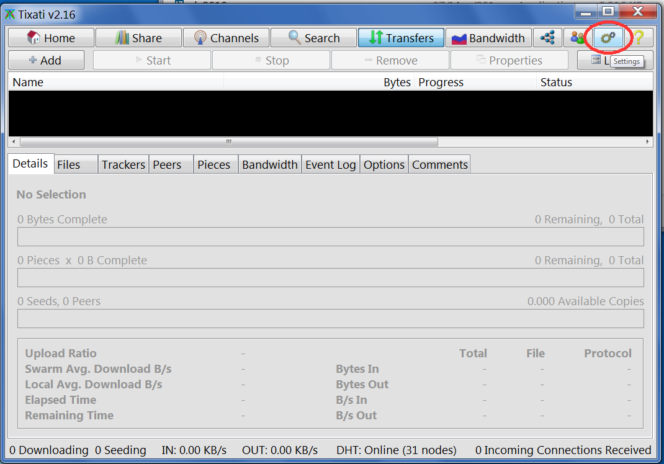664x464 pixels.
Task: Select the Trackers tab
Action: coord(123,164)
